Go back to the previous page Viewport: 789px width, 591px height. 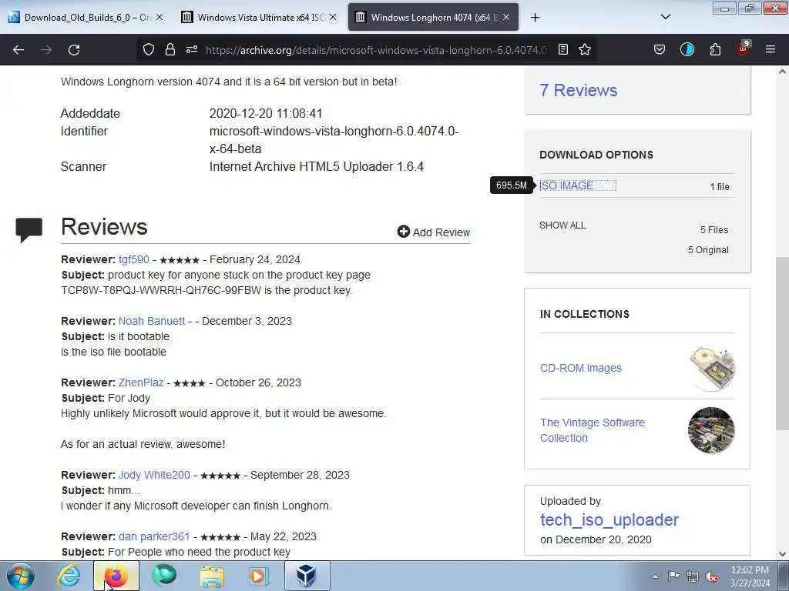[18, 50]
